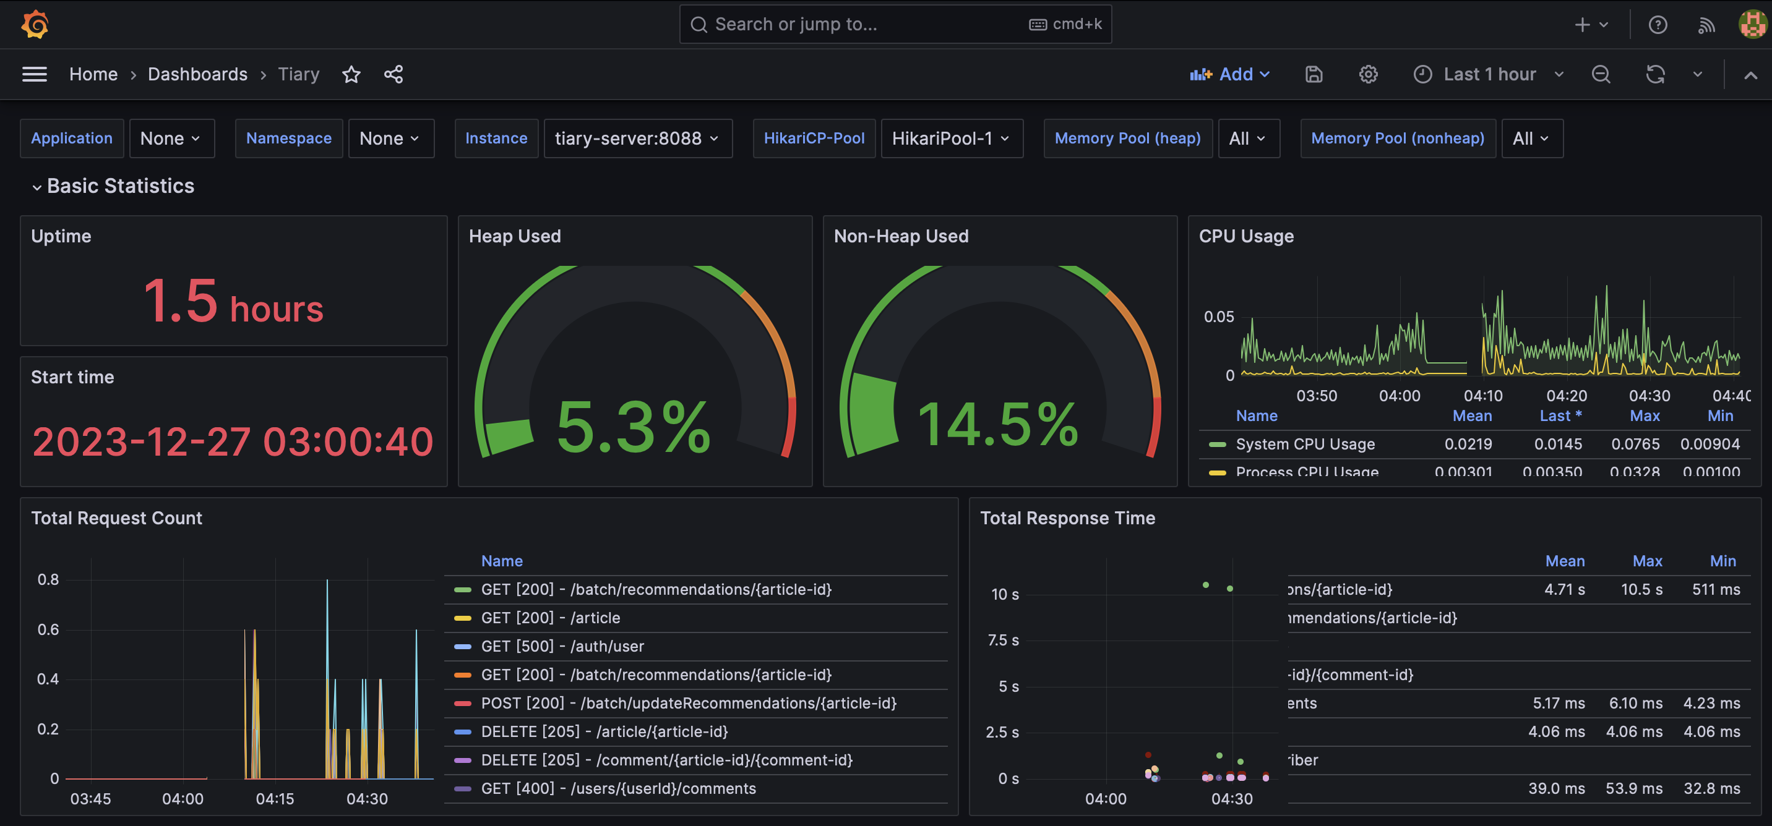Click the 2023-12-27 03:00:40 start time value

click(233, 441)
